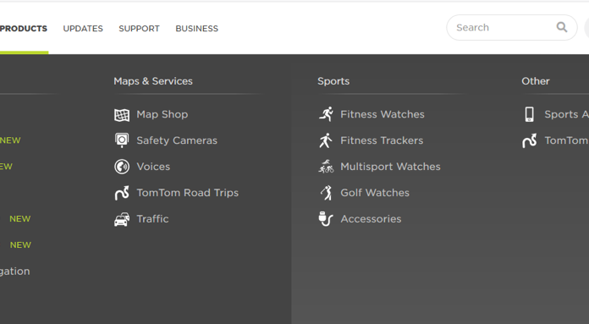Open the UPDATES menu
This screenshot has height=324, width=589.
point(83,29)
